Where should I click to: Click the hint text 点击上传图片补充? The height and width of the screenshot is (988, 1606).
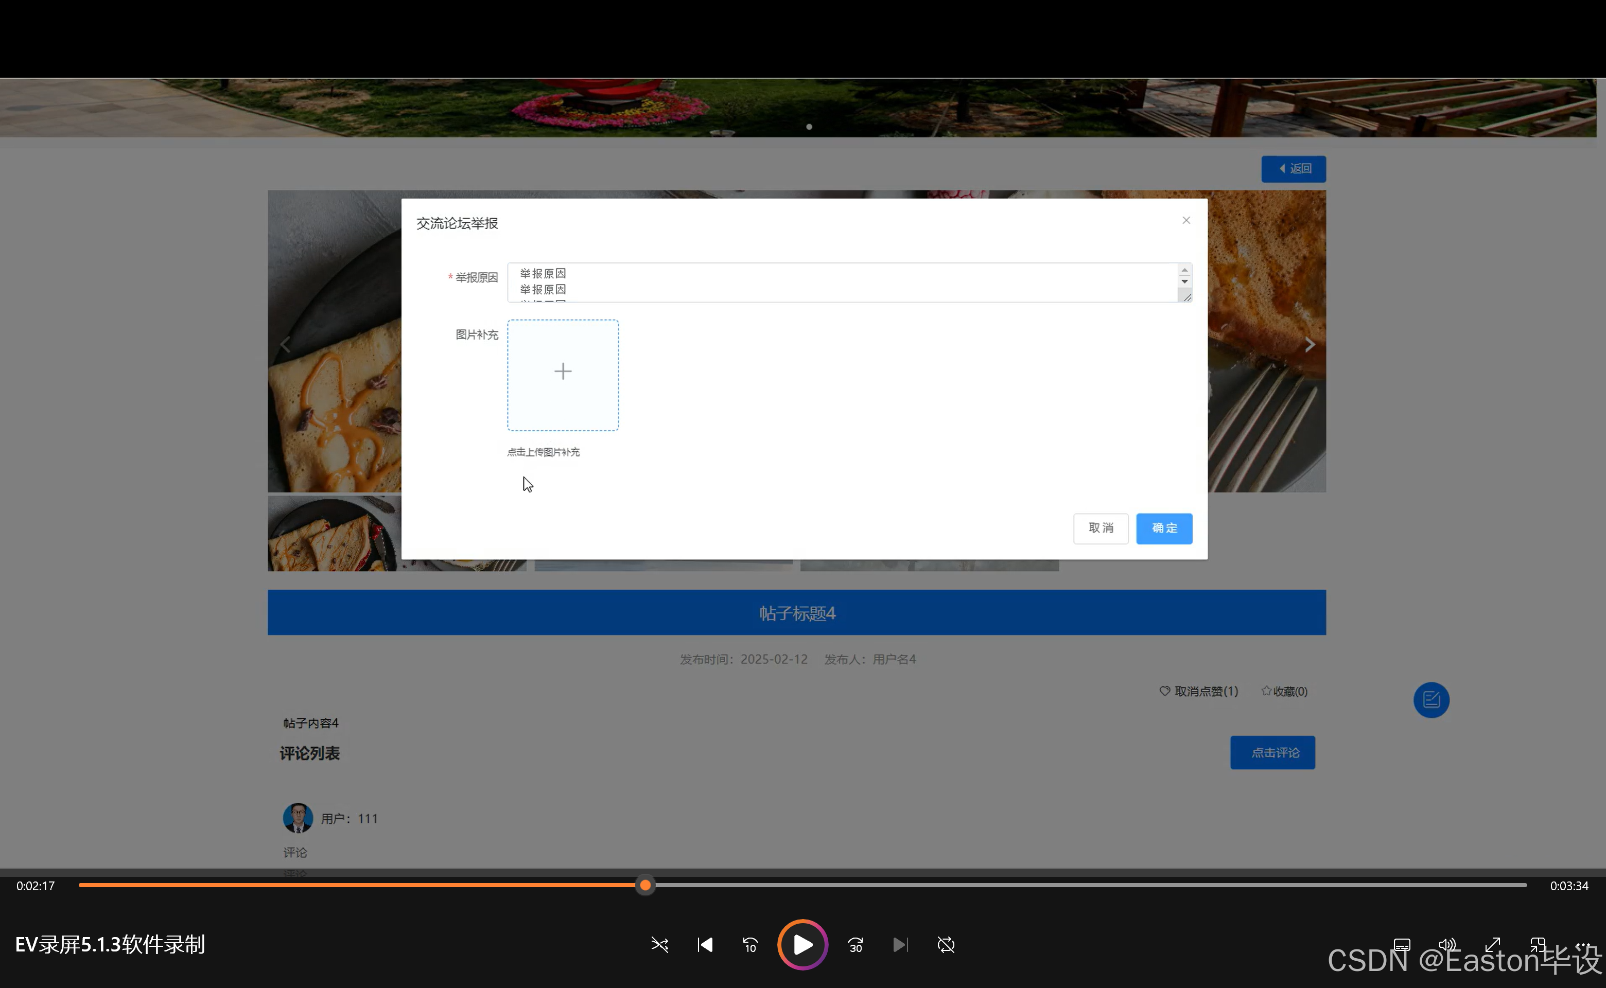pos(543,452)
